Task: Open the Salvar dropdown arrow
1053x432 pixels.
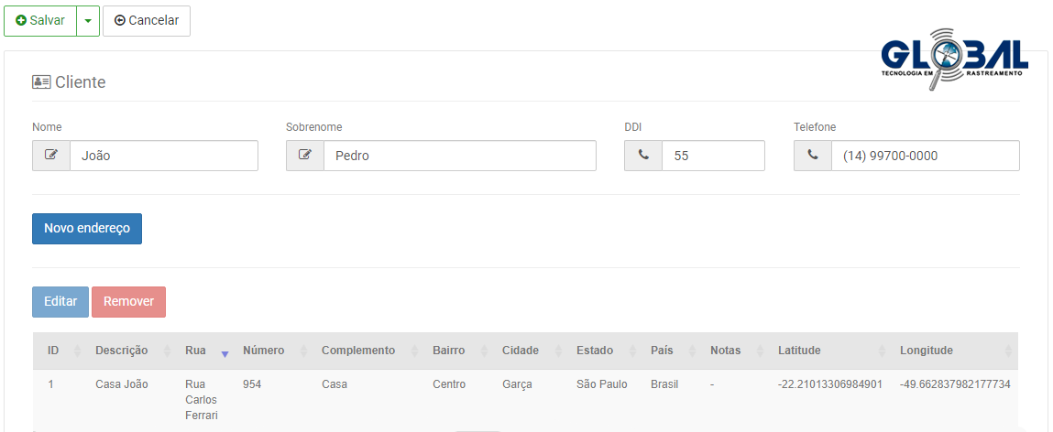Action: point(88,20)
